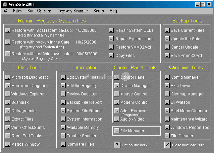Click the Compare Files button
The image size is (214, 153).
coord(63,144)
